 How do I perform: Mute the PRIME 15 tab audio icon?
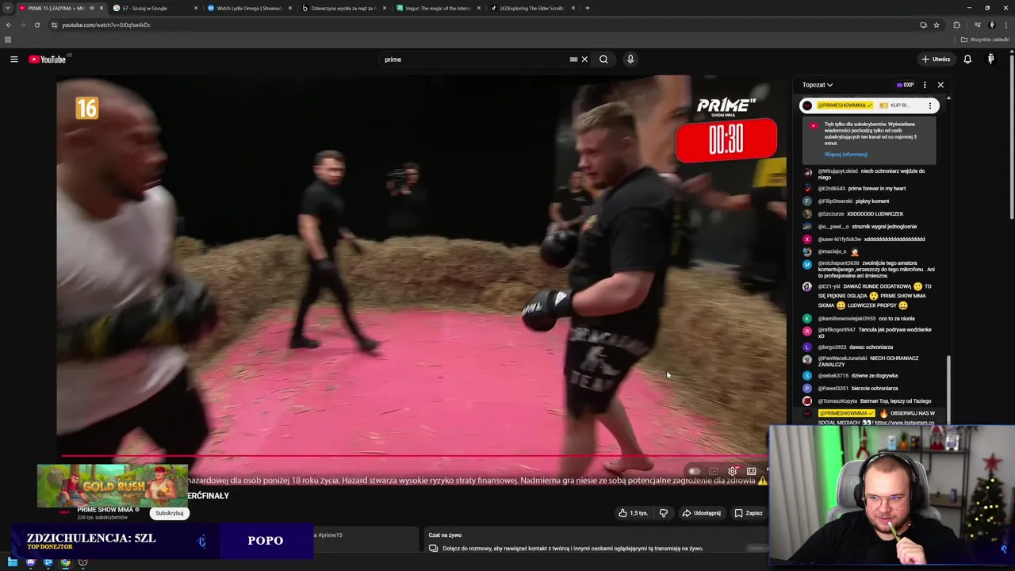(91, 8)
